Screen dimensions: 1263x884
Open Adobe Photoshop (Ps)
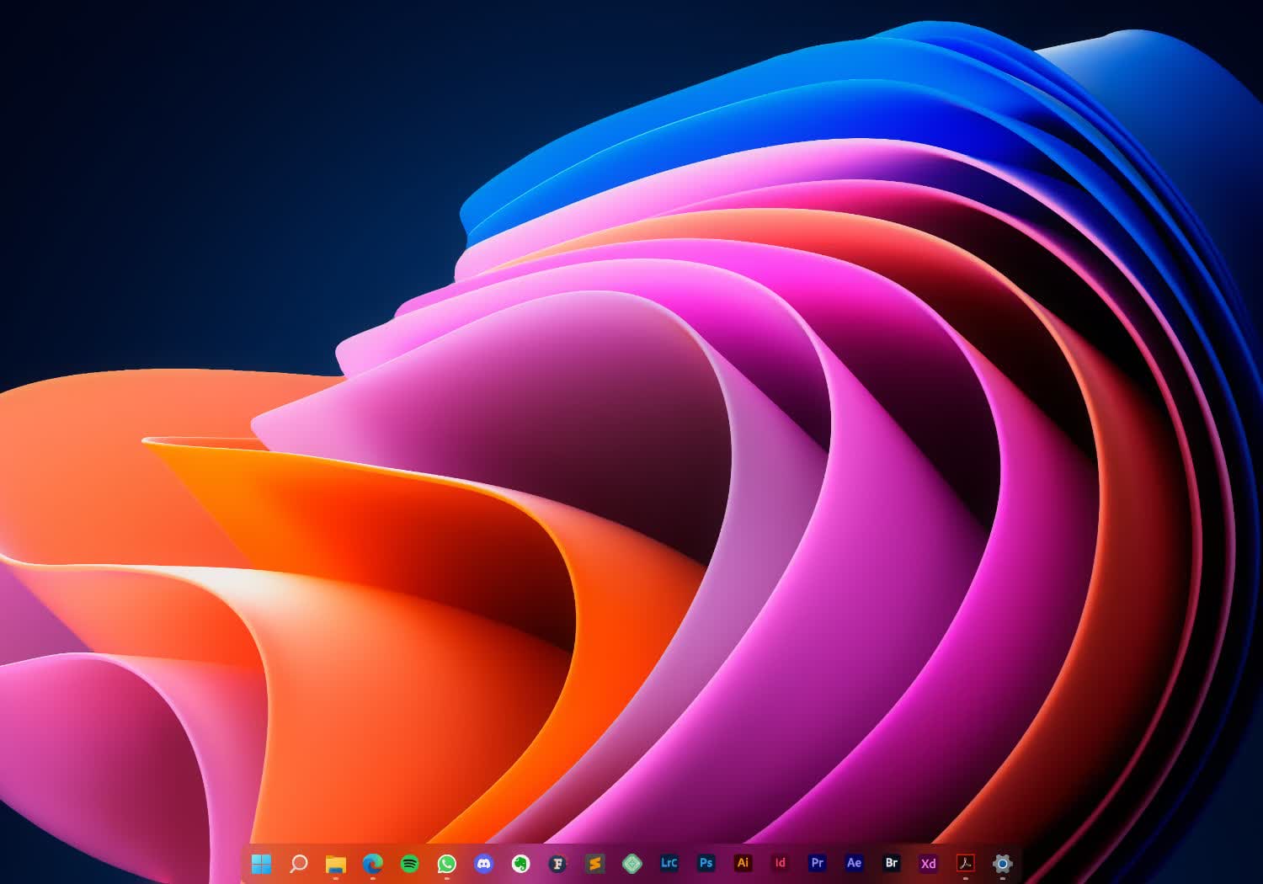[x=706, y=863]
